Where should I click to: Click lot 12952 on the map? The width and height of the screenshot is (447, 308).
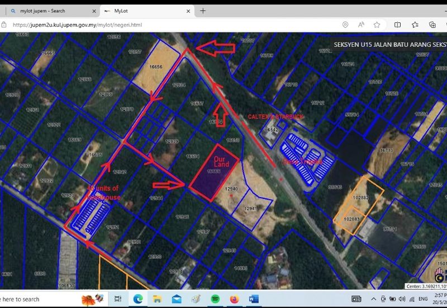(134, 242)
